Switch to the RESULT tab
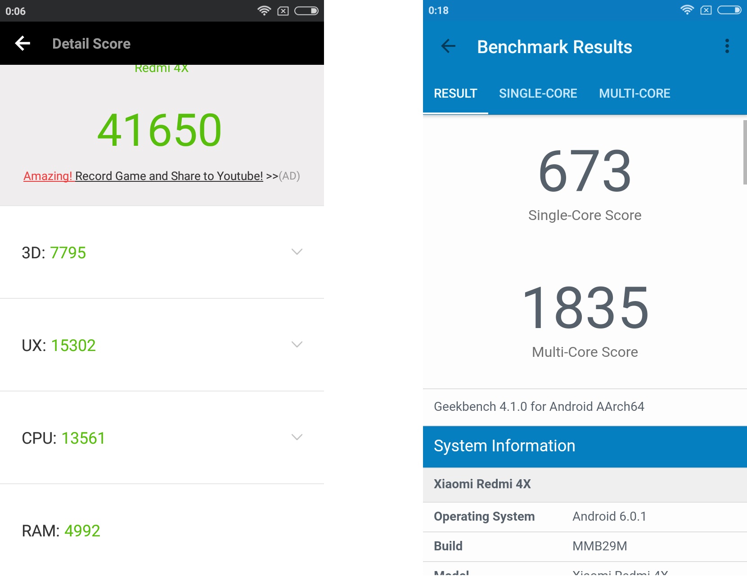The image size is (747, 576). click(455, 93)
